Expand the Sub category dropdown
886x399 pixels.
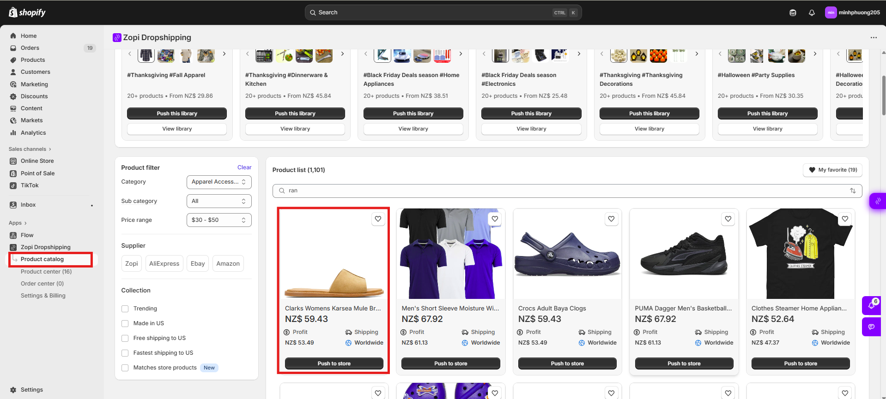219,201
